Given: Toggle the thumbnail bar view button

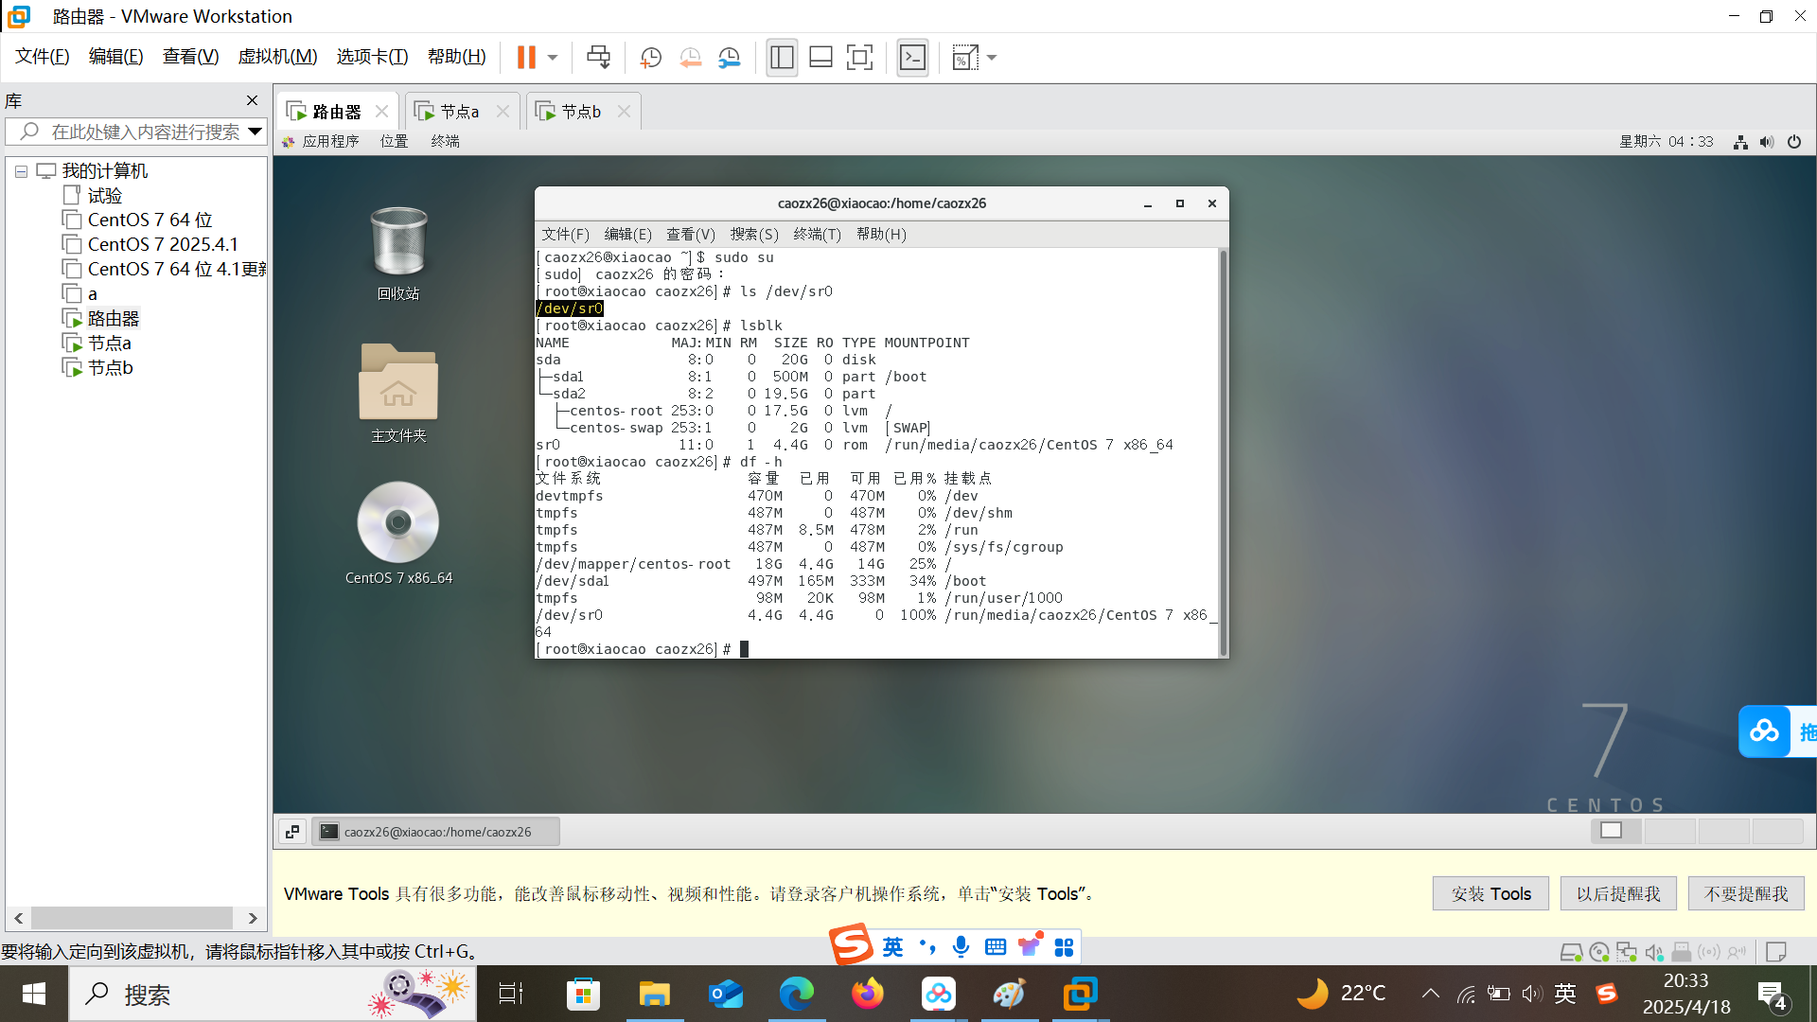Looking at the screenshot, I should tap(820, 58).
